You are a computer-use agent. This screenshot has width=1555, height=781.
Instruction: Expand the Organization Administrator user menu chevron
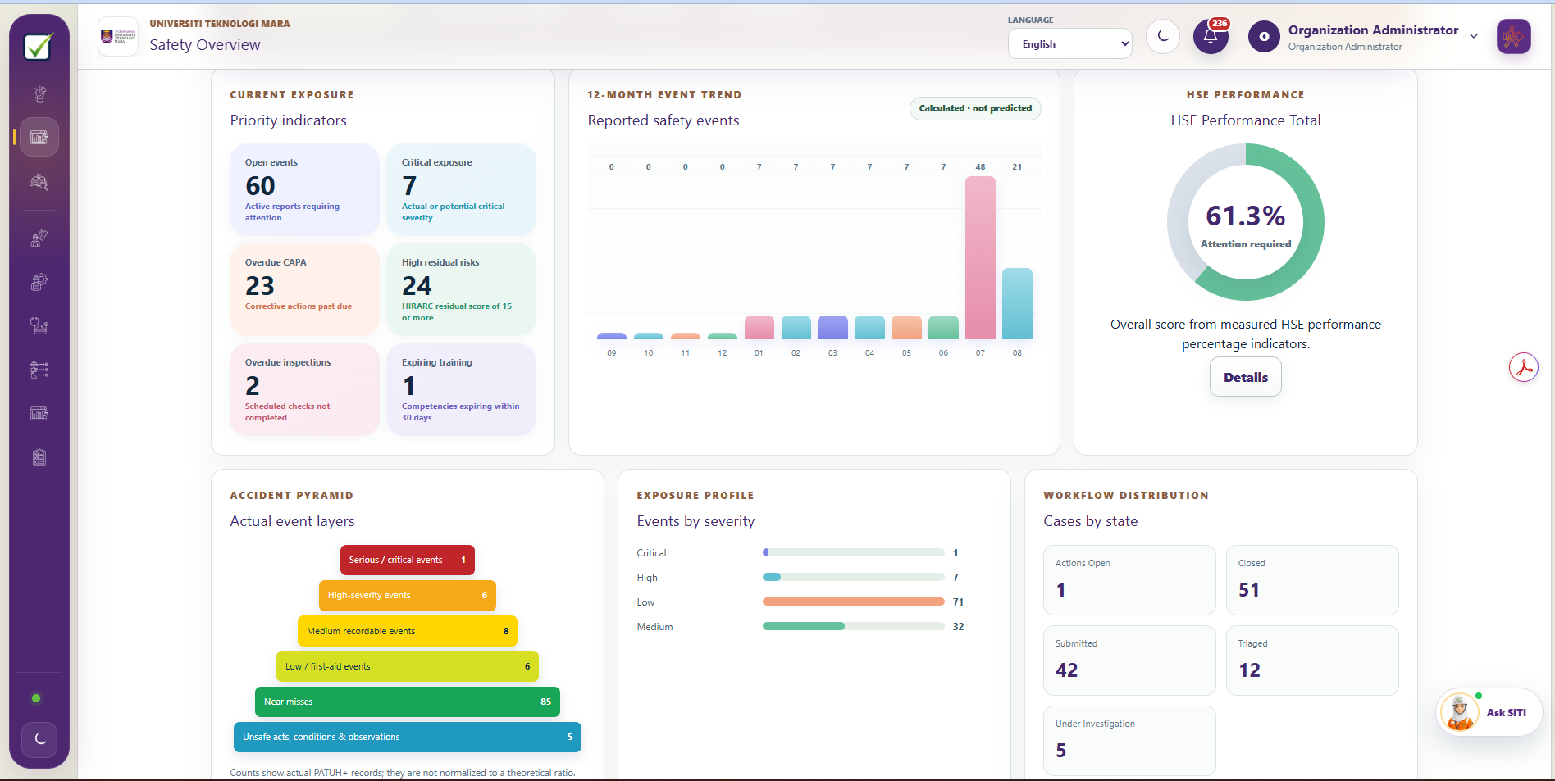pyautogui.click(x=1474, y=36)
